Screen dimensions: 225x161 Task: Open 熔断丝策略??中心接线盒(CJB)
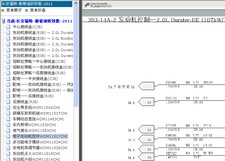click(x=39, y=61)
